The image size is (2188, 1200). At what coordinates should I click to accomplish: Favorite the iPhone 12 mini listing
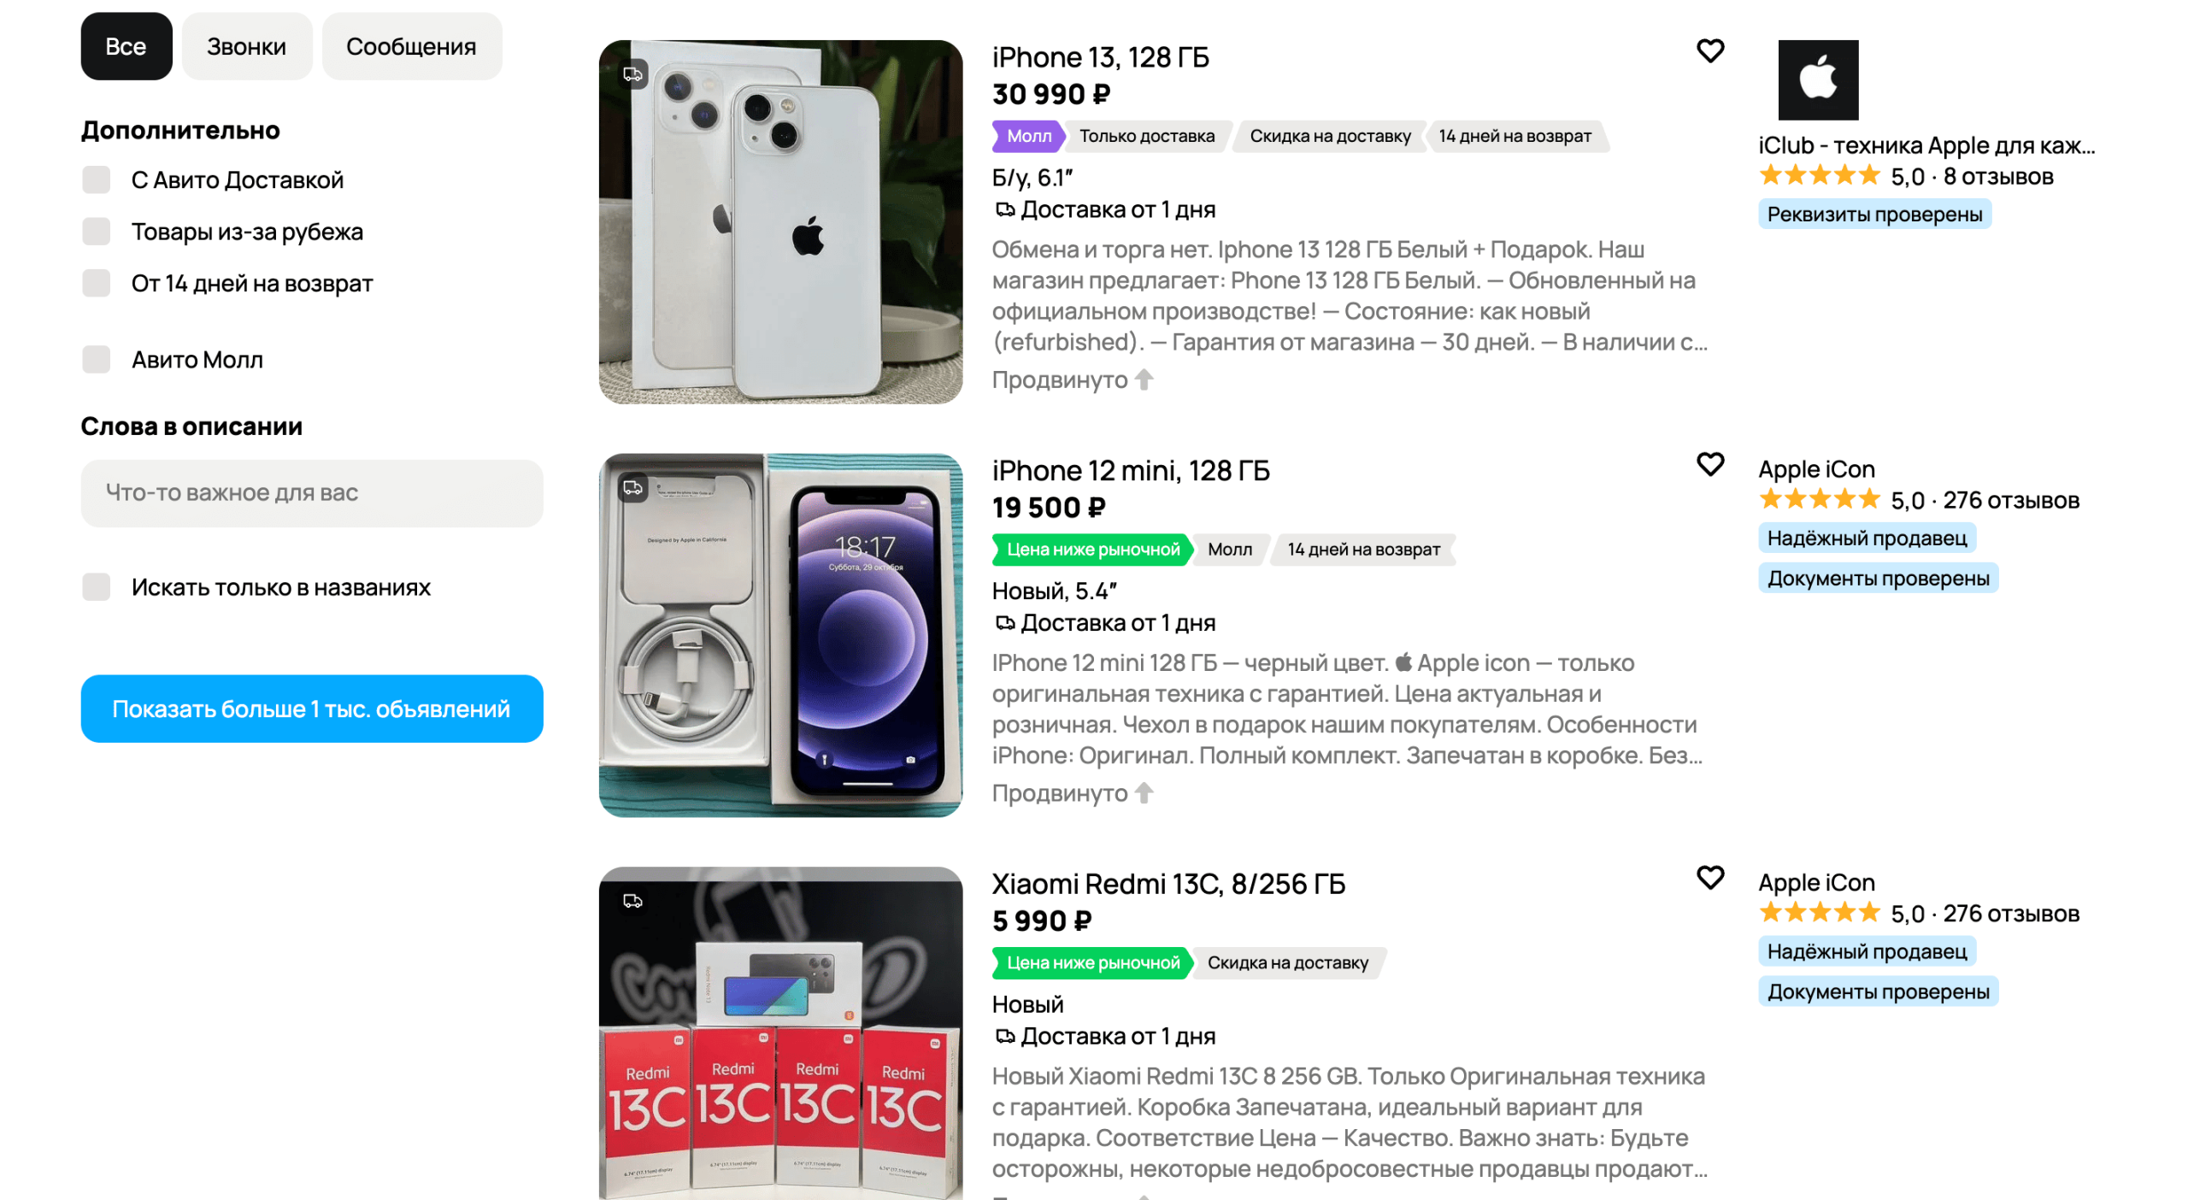tap(1709, 464)
